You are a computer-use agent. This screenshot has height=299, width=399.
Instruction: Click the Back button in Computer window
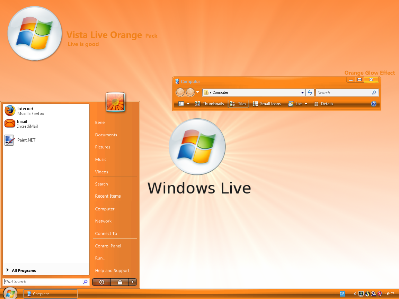(180, 92)
